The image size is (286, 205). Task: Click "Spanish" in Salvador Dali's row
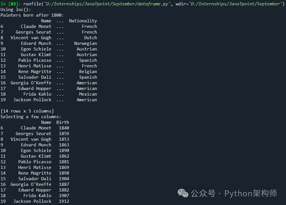(x=88, y=77)
